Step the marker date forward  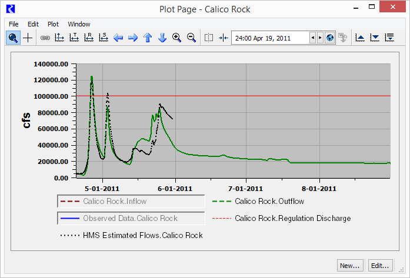(x=320, y=38)
